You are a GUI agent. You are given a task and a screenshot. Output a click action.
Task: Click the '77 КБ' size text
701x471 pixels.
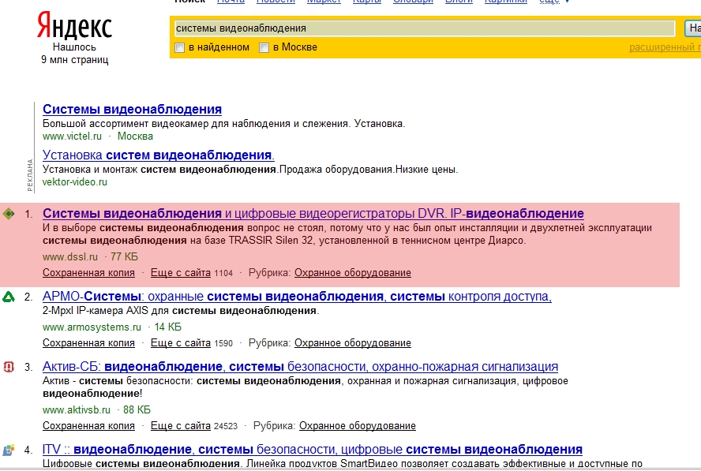tap(124, 257)
